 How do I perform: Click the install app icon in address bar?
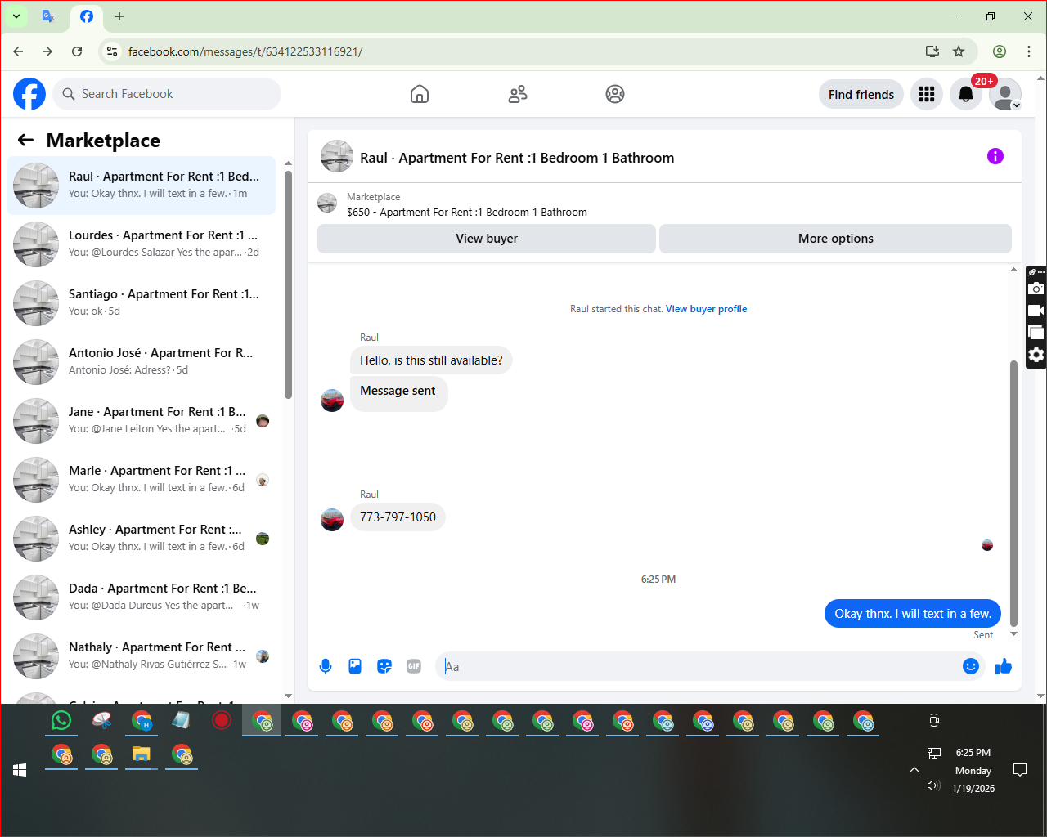tap(932, 51)
